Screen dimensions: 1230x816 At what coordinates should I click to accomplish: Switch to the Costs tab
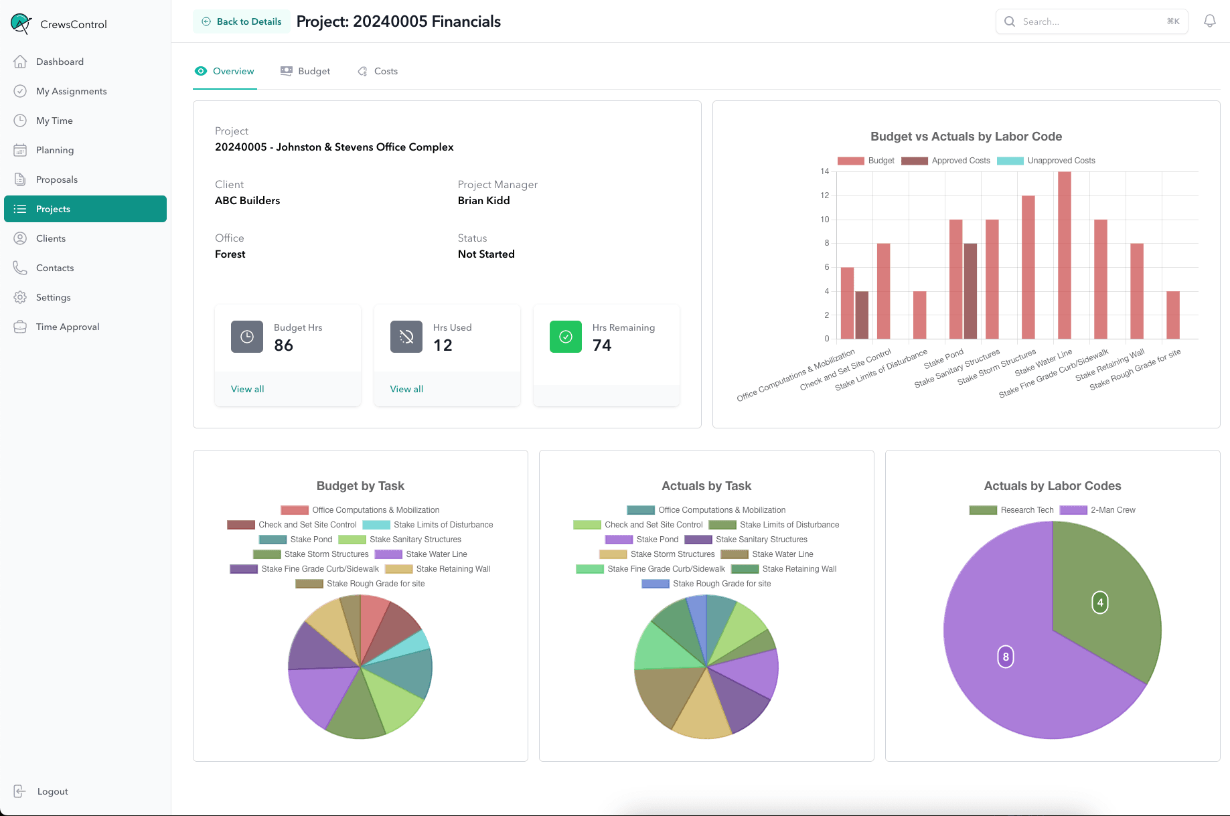coord(378,71)
